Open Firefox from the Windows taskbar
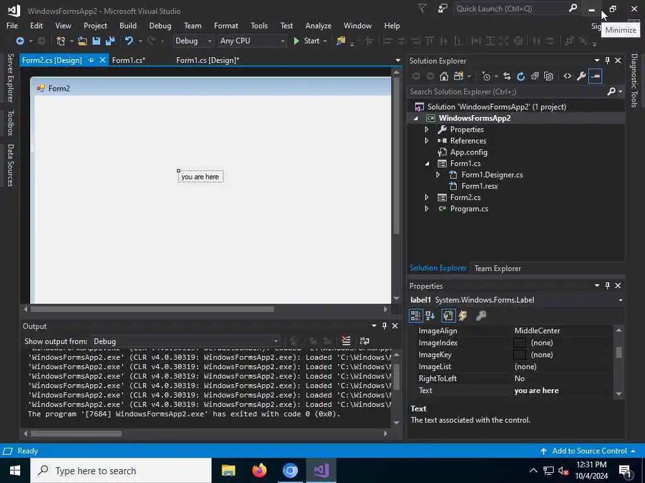645x483 pixels. point(259,470)
